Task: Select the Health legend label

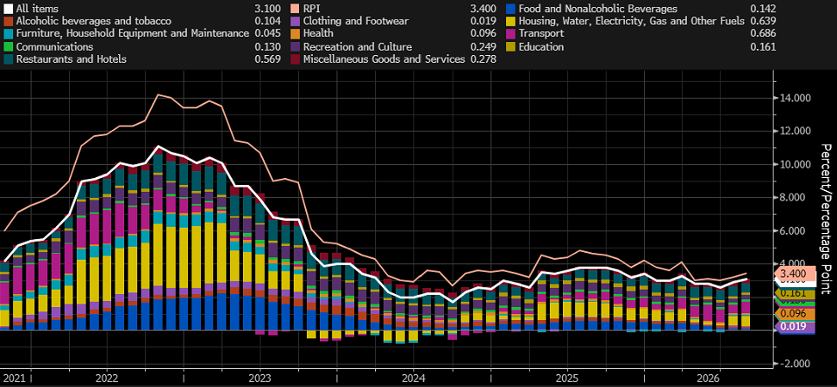Action: coord(318,34)
